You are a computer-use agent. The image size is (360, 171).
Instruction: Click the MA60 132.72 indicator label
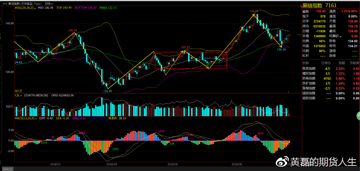click(x=108, y=8)
